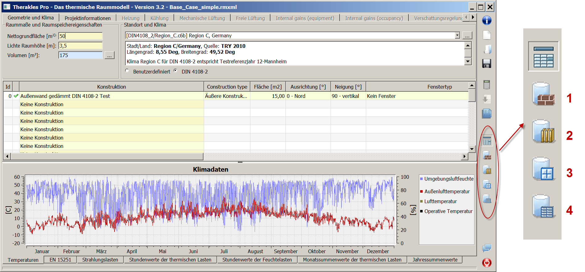Show the input table view icon
The width and height of the screenshot is (585, 272).
coord(487,141)
